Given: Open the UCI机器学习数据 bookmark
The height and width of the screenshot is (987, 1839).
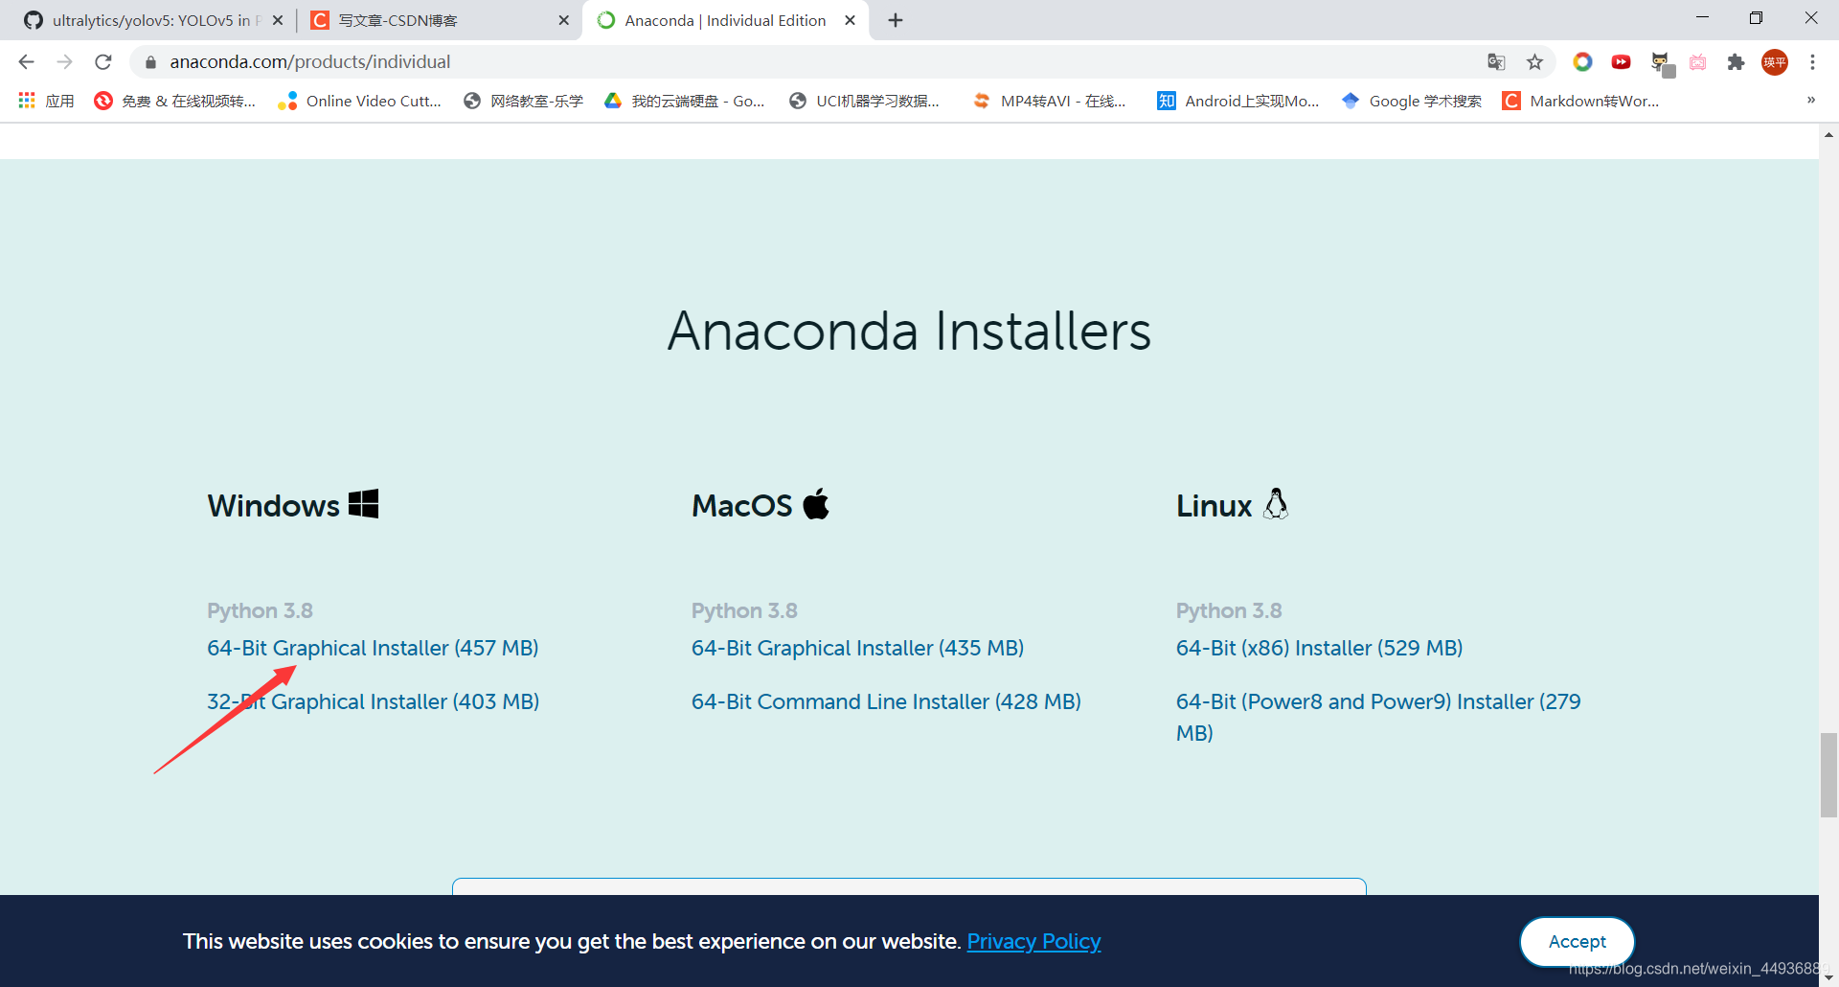Looking at the screenshot, I should coord(864,101).
